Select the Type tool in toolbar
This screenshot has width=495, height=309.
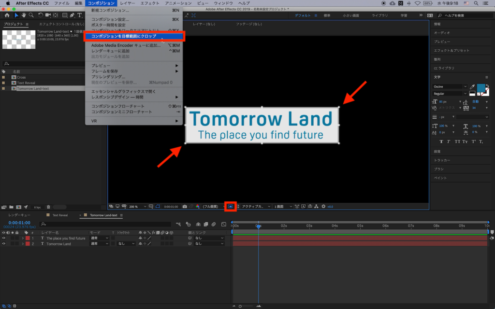tap(80, 15)
